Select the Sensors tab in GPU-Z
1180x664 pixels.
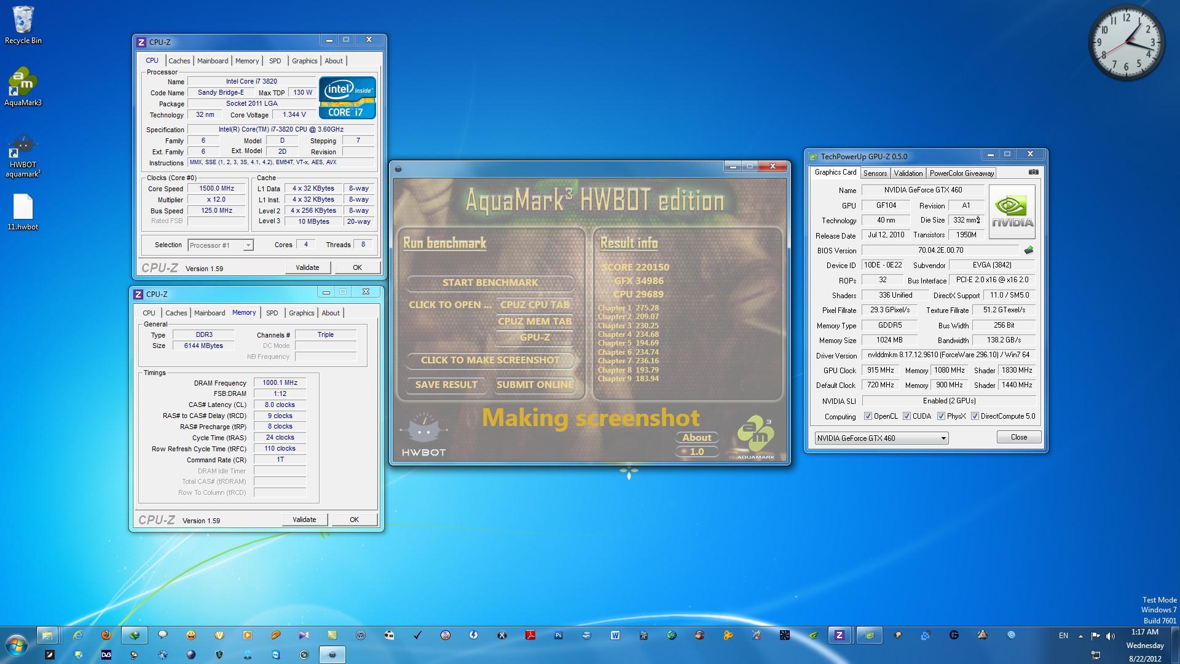tap(875, 173)
